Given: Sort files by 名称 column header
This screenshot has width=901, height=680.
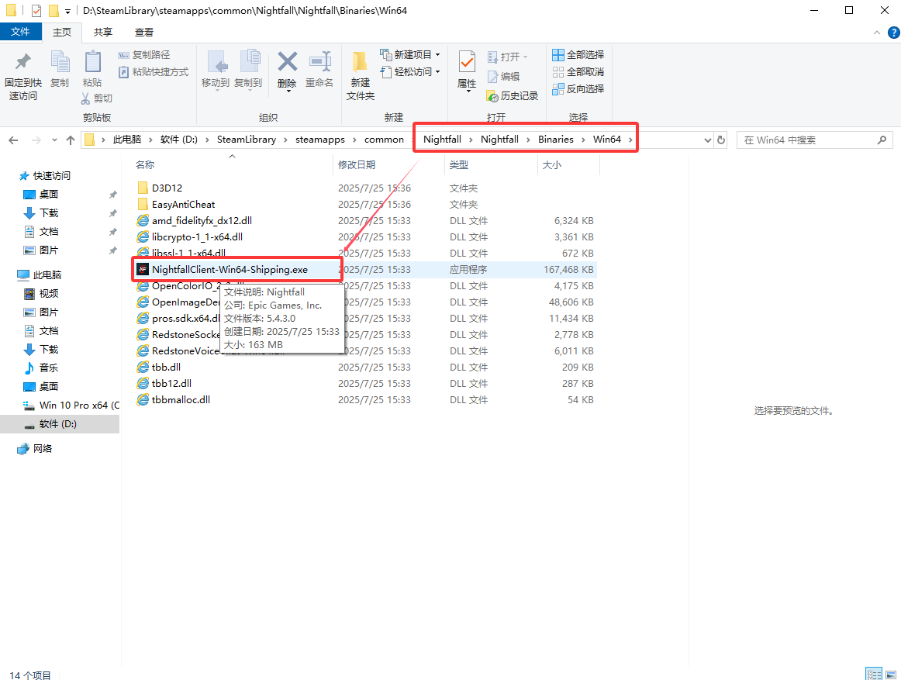Looking at the screenshot, I should pyautogui.click(x=232, y=165).
